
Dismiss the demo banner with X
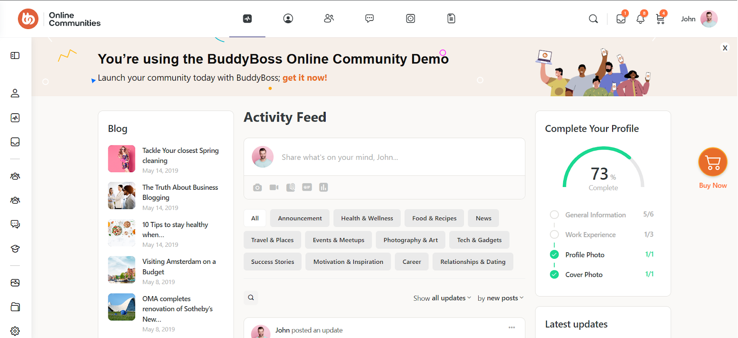(725, 48)
